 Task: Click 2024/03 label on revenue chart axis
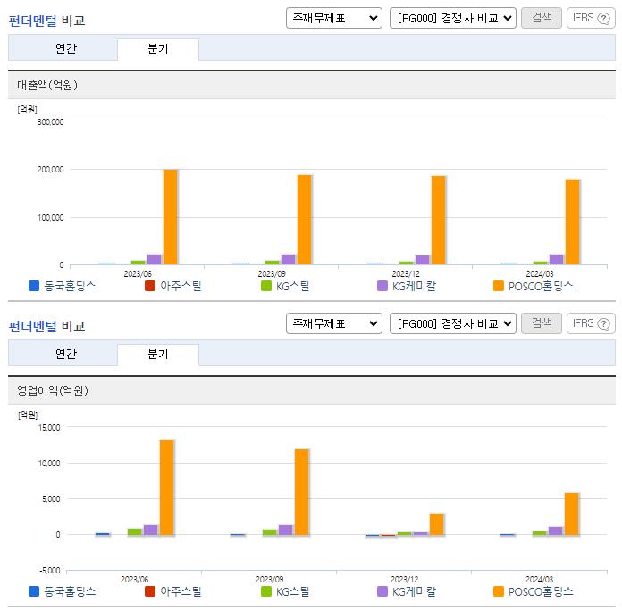[540, 273]
